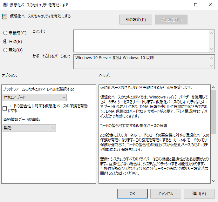Open the 資格情報ガード configuration dropdown
Image resolution: width=218 pixels, height=202 pixels.
tap(29, 128)
